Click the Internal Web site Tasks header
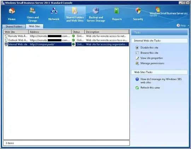The image size is (191, 149). coord(160,41)
